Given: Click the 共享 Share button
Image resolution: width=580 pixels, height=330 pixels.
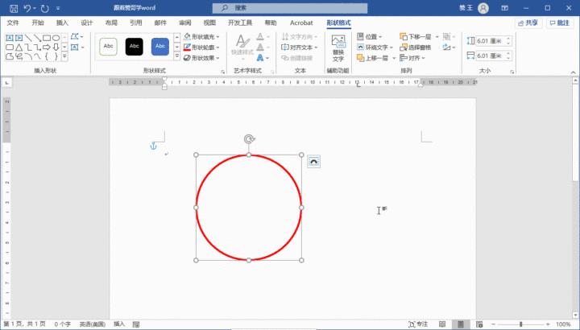Looking at the screenshot, I should click(x=528, y=23).
